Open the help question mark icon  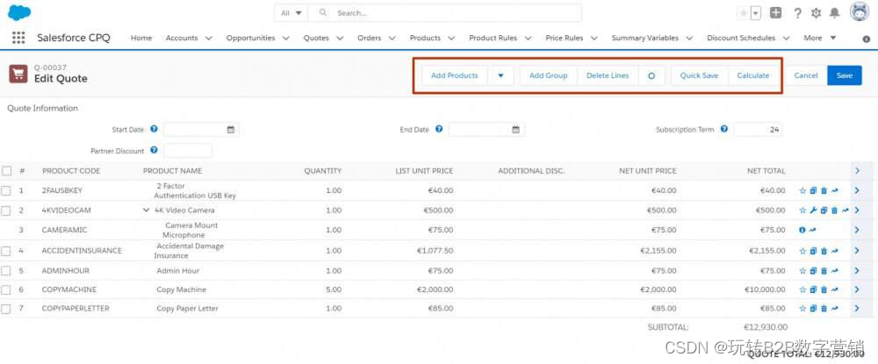click(x=798, y=13)
